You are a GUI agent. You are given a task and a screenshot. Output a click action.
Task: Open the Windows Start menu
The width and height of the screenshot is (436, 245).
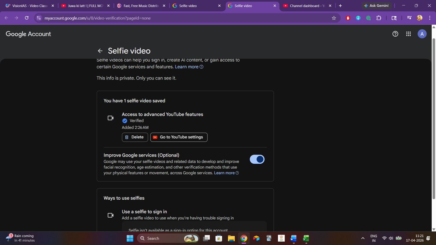pos(130,238)
